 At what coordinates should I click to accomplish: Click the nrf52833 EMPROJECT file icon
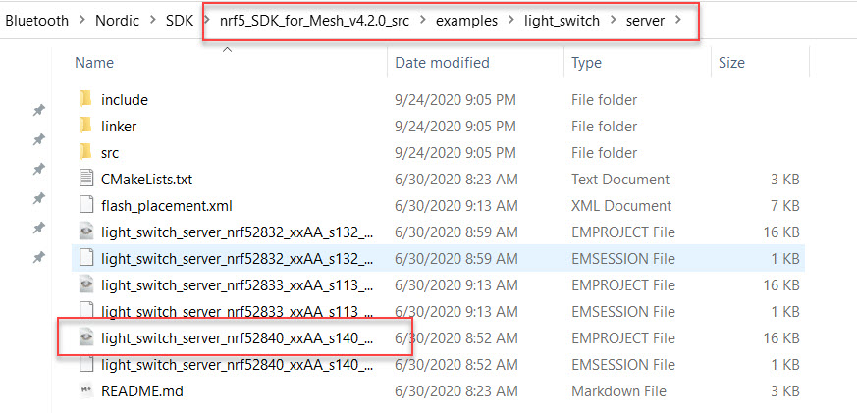85,284
